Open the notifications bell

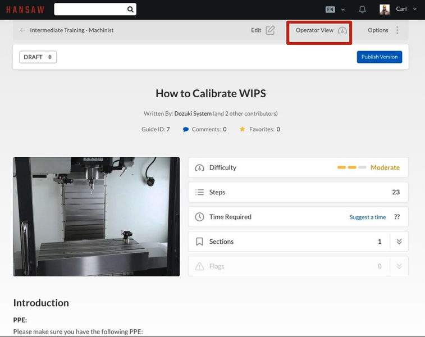coord(362,10)
